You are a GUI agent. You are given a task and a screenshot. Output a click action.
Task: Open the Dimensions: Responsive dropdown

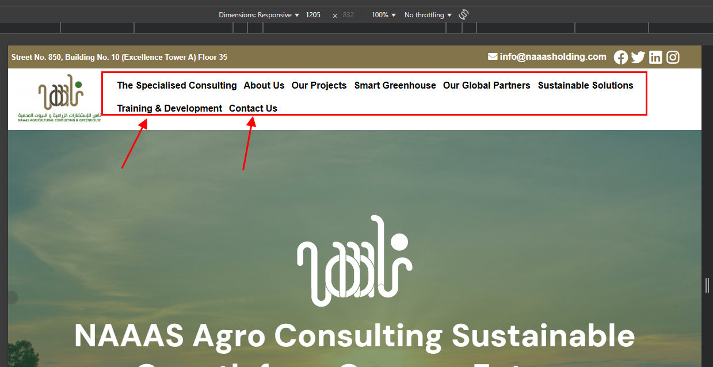[259, 15]
